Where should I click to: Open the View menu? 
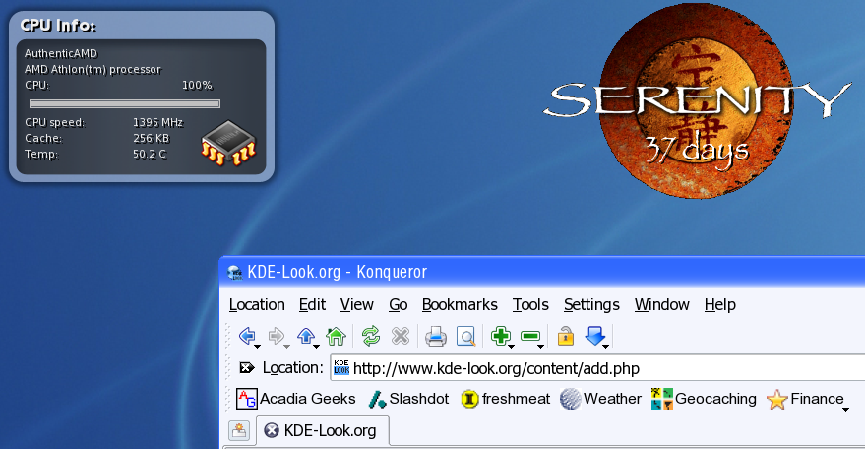pos(356,305)
